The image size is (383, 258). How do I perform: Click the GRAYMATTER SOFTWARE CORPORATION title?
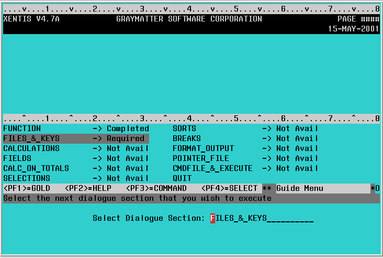[x=189, y=19]
